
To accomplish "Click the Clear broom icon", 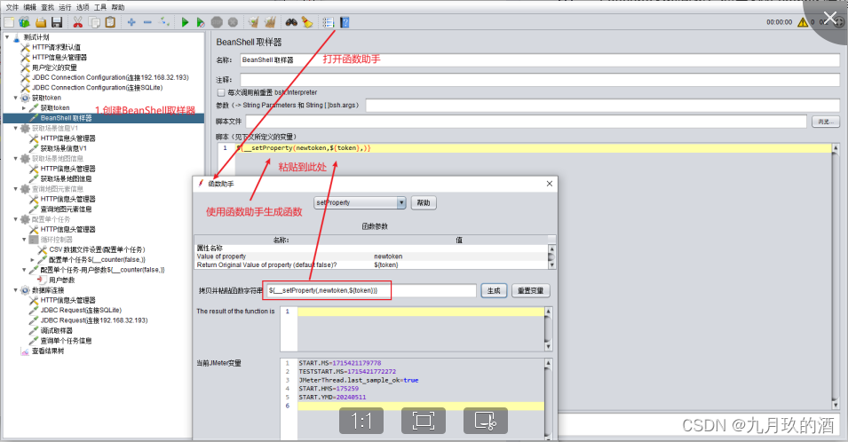I will tap(253, 22).
